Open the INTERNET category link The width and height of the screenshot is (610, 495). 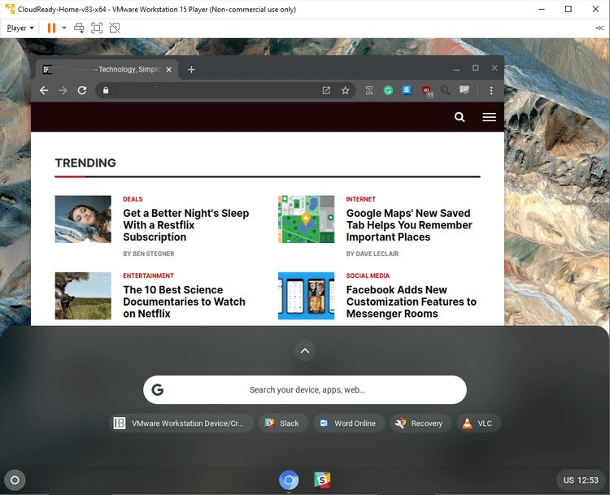click(x=360, y=199)
